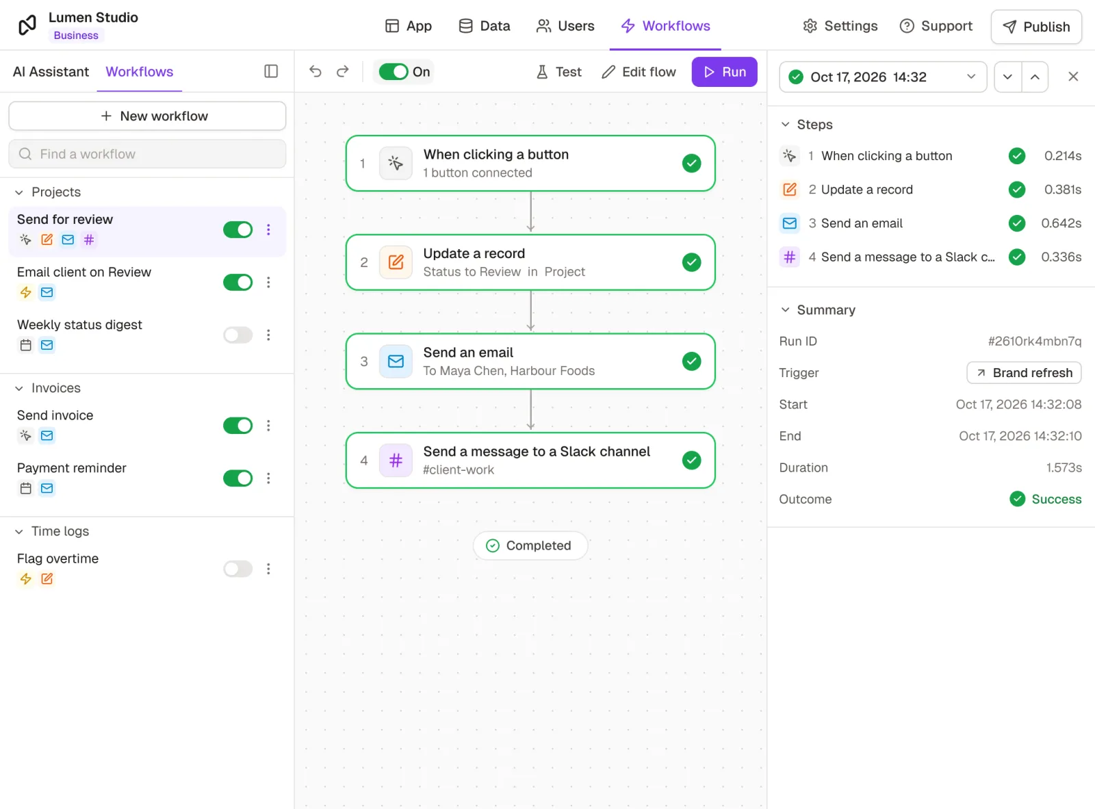
Task: Open the Brand refresh trigger link
Action: pos(1024,373)
